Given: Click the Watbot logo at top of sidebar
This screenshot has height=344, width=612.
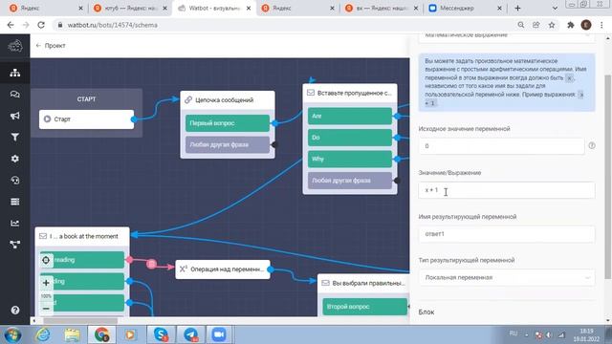Looking at the screenshot, I should pos(15,46).
